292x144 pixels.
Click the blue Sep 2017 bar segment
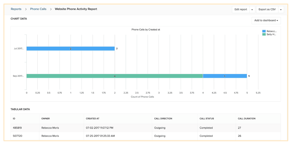[x=225, y=76]
